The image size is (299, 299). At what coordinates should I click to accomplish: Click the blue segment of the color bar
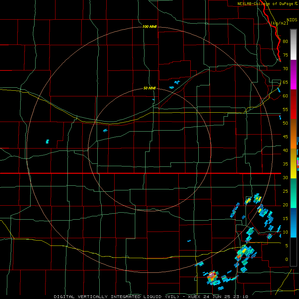point(293,223)
